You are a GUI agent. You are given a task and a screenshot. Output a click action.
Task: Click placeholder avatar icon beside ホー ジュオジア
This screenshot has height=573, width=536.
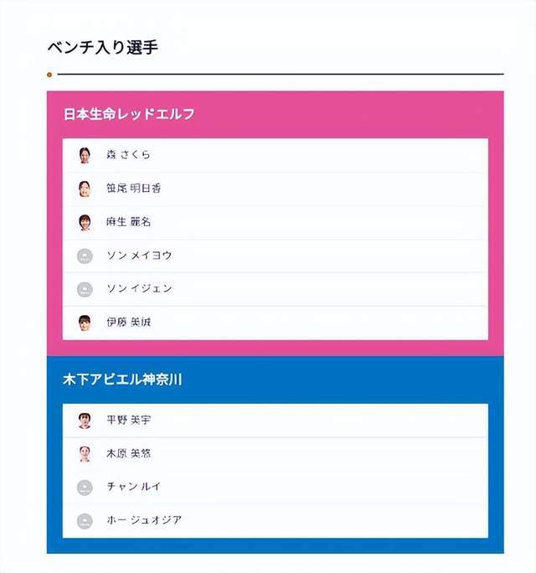[x=85, y=521]
